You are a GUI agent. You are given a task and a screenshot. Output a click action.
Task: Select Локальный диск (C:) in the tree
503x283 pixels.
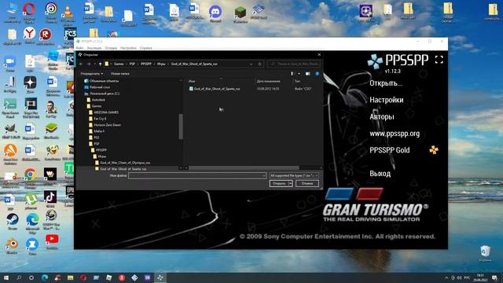tap(101, 94)
